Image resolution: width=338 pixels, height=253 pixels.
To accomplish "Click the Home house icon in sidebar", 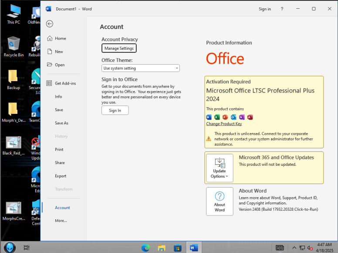I will [x=50, y=38].
